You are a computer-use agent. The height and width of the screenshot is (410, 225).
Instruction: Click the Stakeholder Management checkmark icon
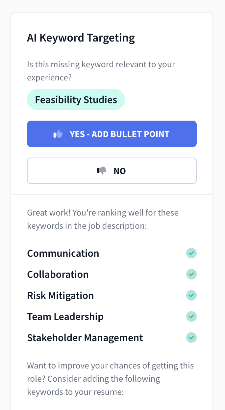tap(191, 337)
